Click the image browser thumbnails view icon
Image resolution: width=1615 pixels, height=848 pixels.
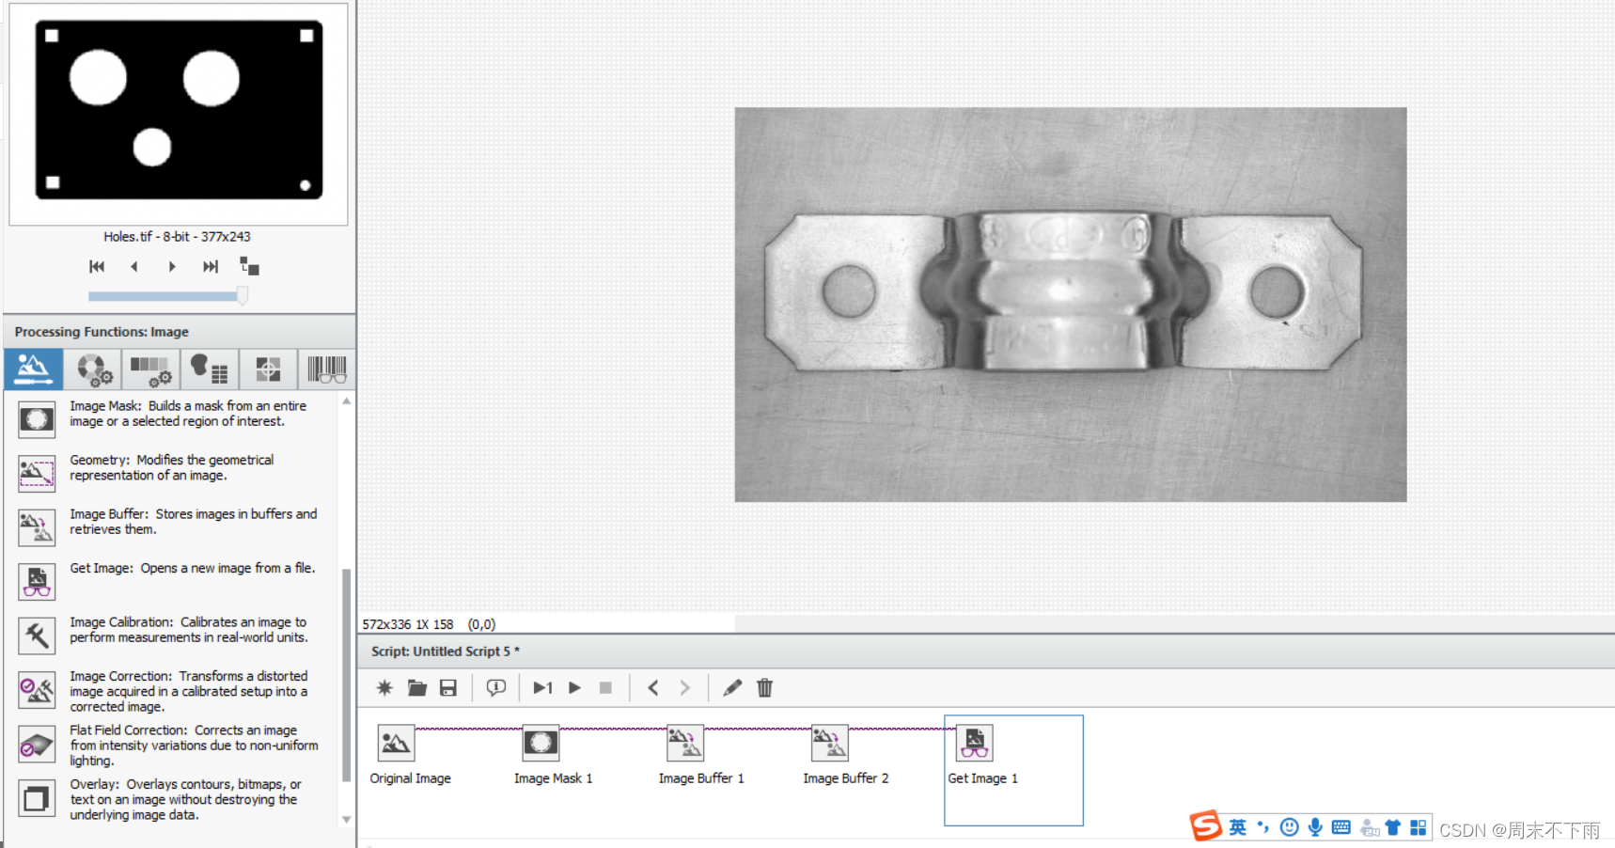coord(249,266)
